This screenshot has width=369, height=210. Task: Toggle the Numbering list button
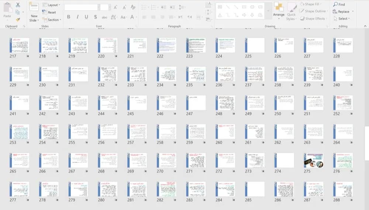[154, 7]
